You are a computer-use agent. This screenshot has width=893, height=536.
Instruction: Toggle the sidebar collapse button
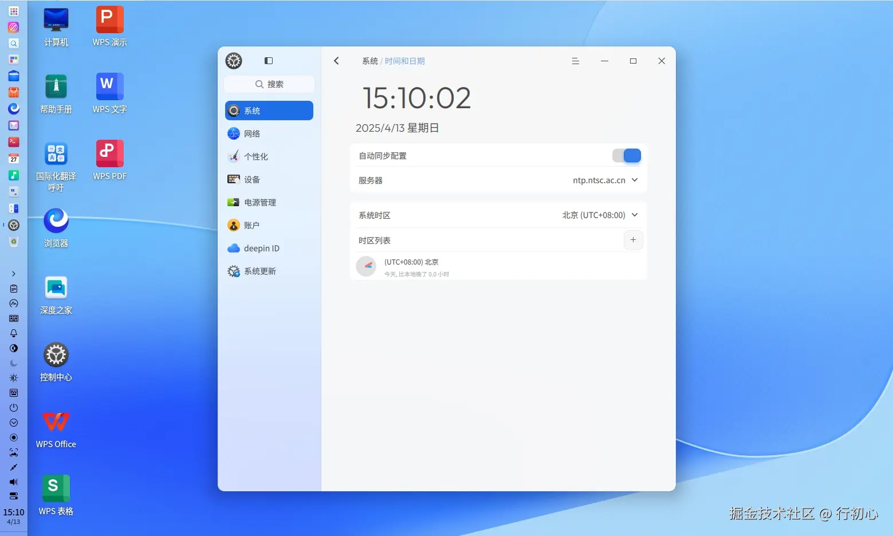(269, 61)
